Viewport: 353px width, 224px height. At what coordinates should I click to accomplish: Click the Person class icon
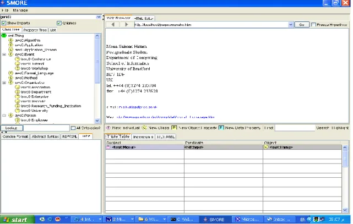pyautogui.click(x=11, y=116)
